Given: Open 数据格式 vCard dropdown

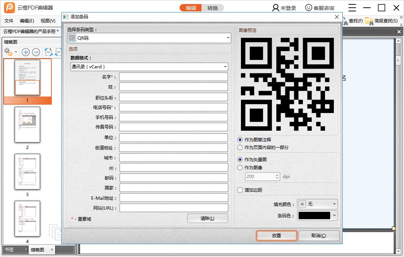Looking at the screenshot, I should click(149, 67).
